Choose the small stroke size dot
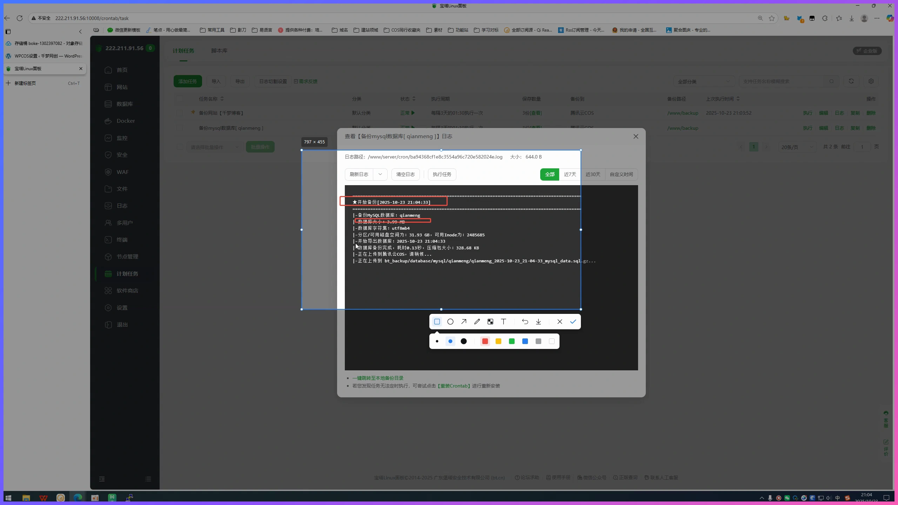The height and width of the screenshot is (505, 898). pos(437,341)
